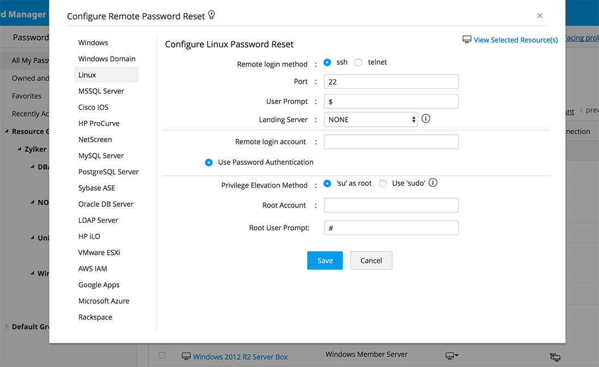The width and height of the screenshot is (599, 367).
Task: Open the Landing Server dropdown
Action: (371, 120)
